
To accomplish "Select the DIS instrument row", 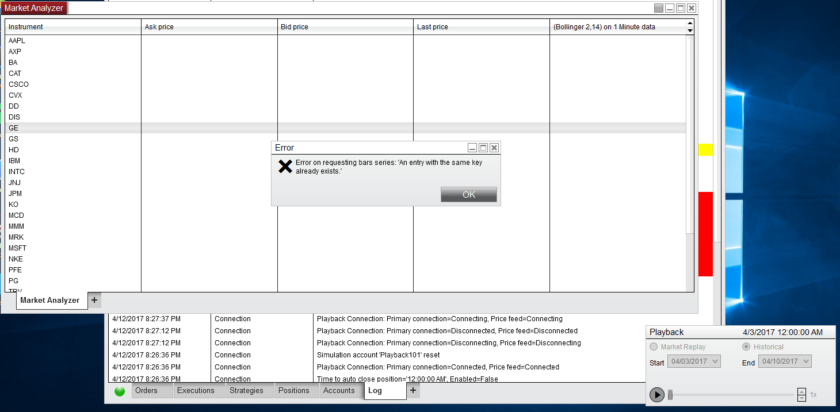I will [x=345, y=117].
